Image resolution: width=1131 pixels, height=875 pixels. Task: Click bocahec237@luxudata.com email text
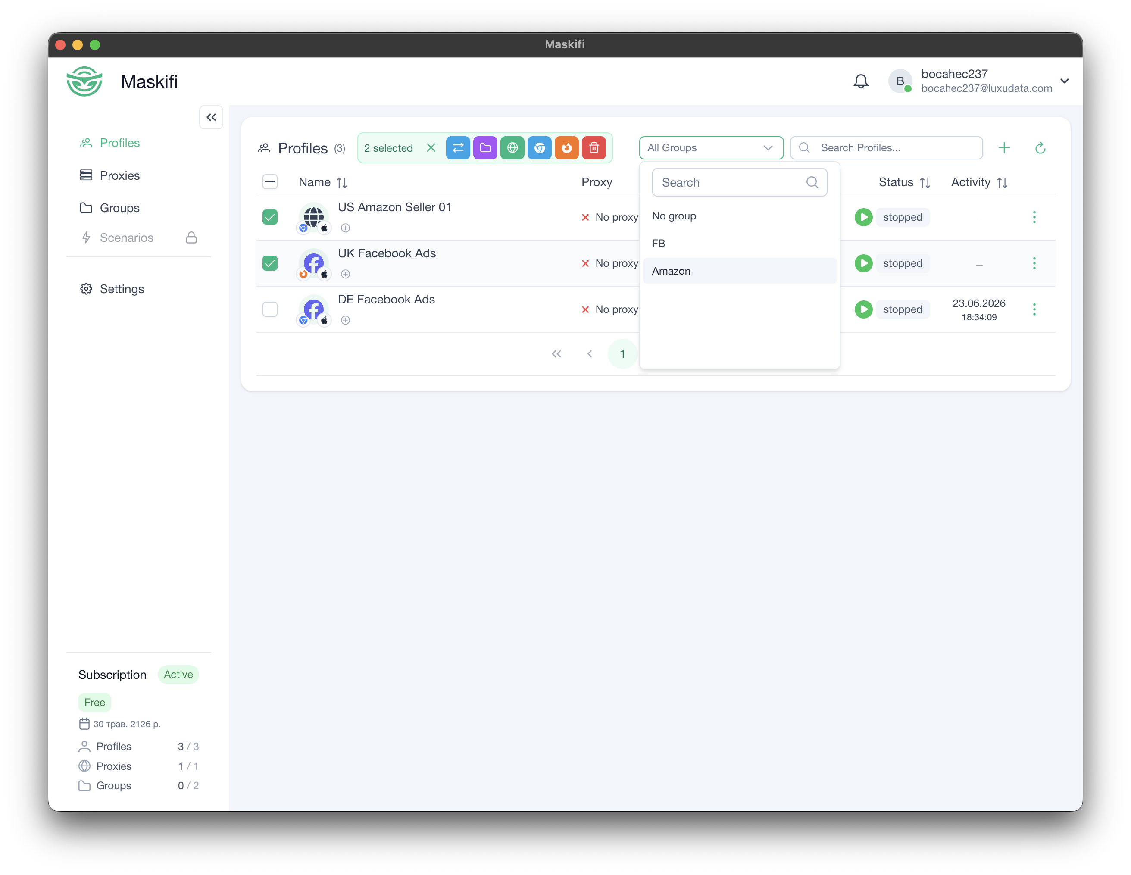pos(987,88)
